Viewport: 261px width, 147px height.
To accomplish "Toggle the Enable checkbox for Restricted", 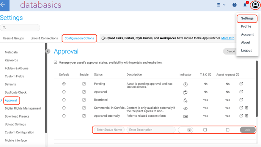I will tap(84, 100).
